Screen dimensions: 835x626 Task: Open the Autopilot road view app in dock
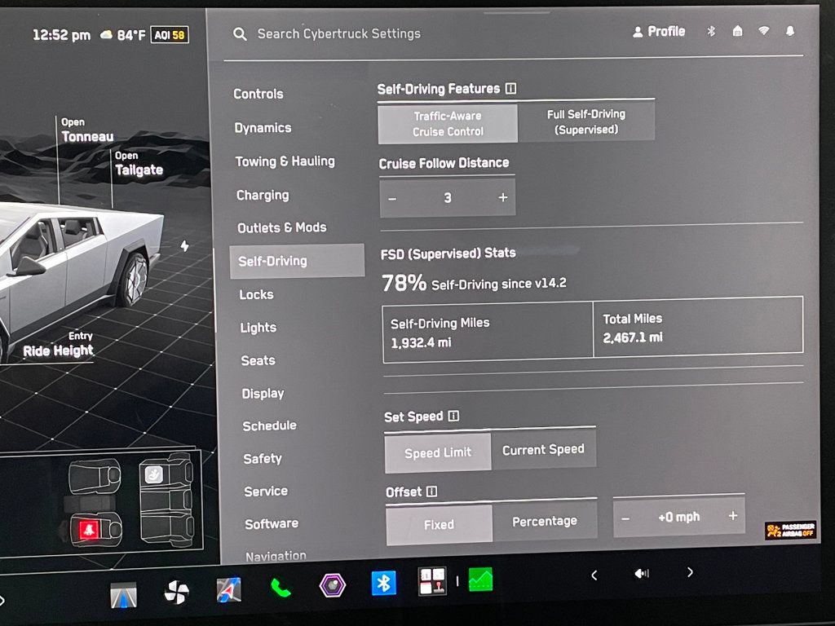124,594
